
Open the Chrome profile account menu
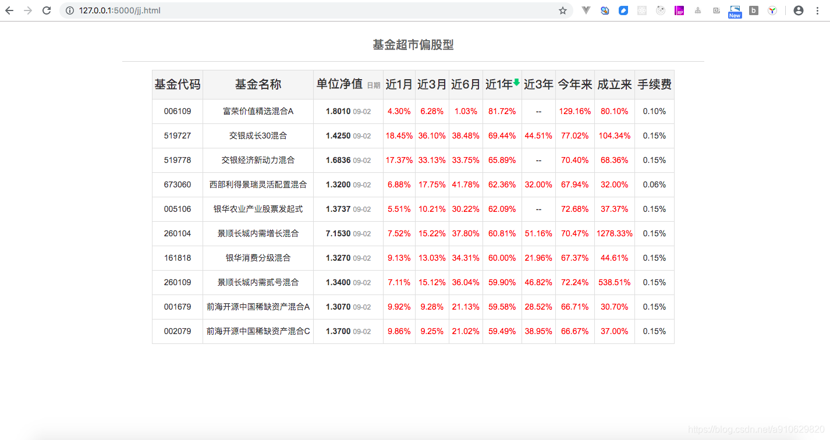pos(799,10)
